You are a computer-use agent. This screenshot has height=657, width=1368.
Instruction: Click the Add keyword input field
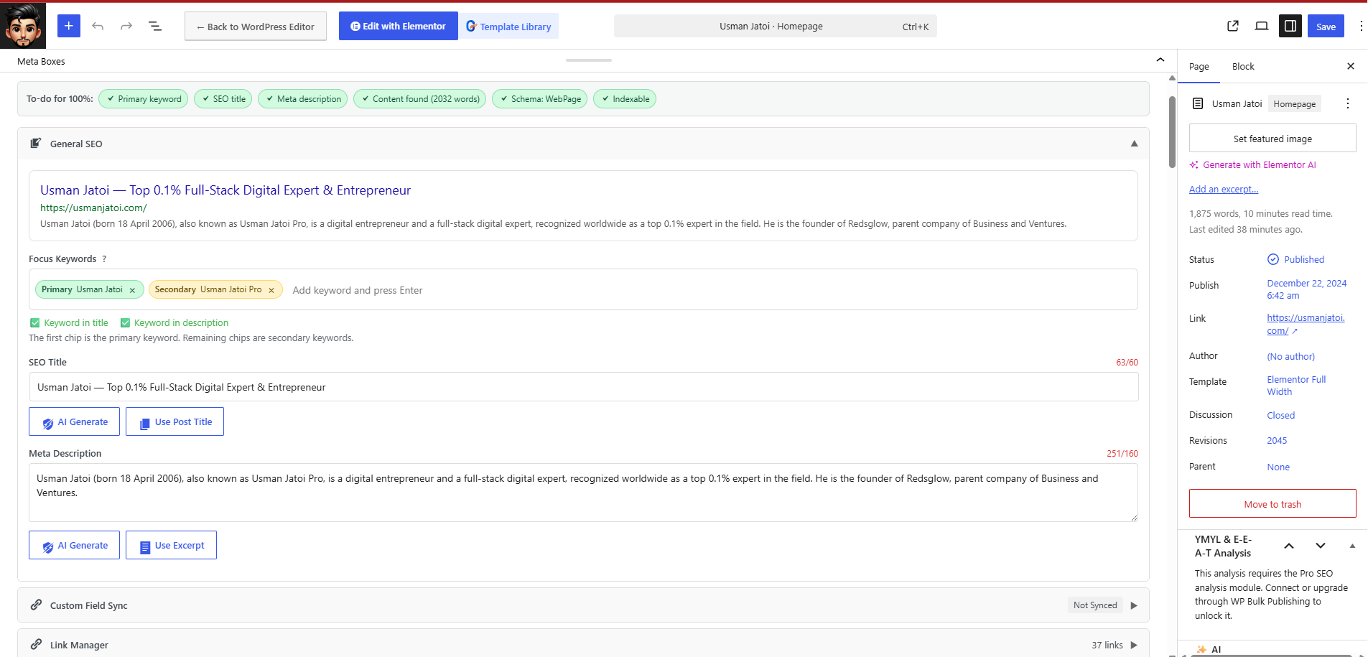[358, 290]
